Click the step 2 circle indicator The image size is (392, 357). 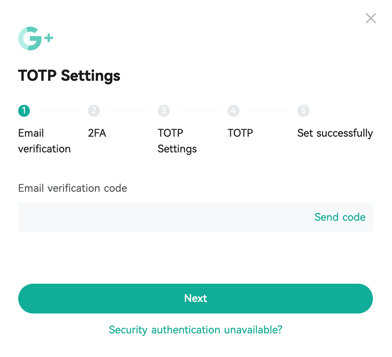(94, 111)
